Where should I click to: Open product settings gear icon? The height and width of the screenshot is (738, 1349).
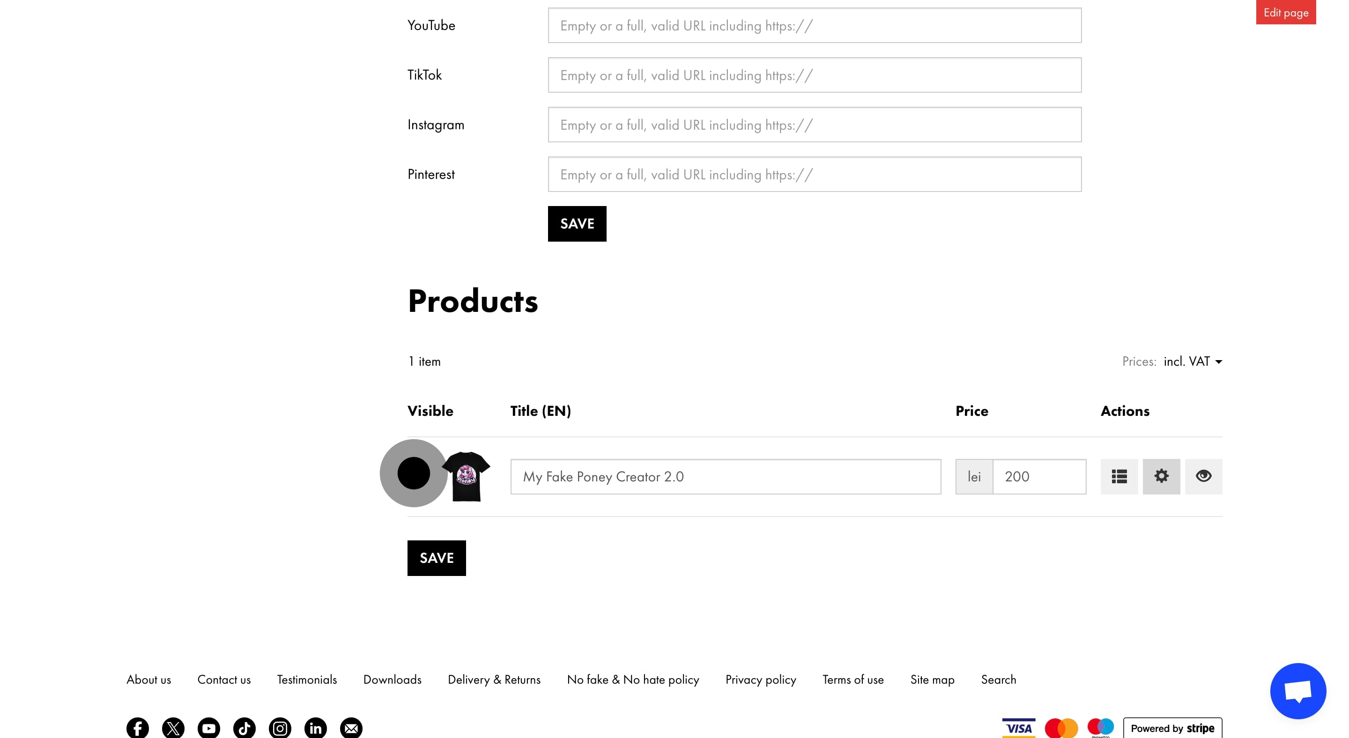[x=1161, y=476]
